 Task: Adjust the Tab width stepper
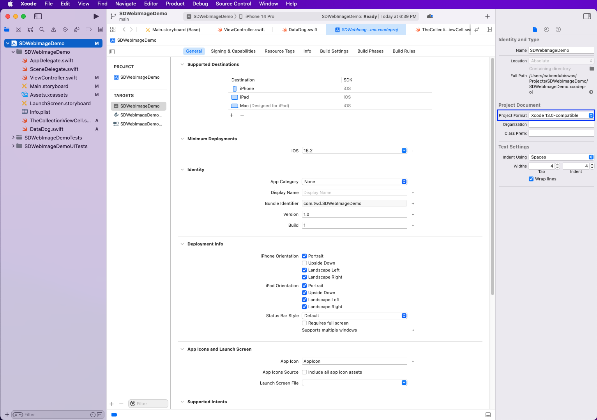(x=557, y=166)
